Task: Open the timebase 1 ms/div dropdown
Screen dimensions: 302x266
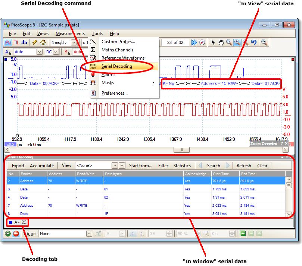Action: pos(74,42)
